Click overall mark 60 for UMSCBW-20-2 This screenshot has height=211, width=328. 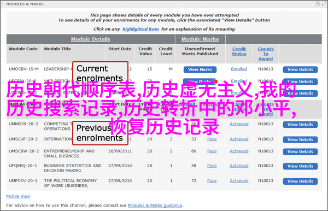tap(194, 151)
